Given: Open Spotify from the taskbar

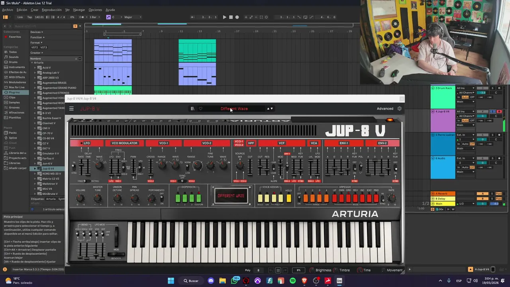Looking at the screenshot, I should (293, 281).
